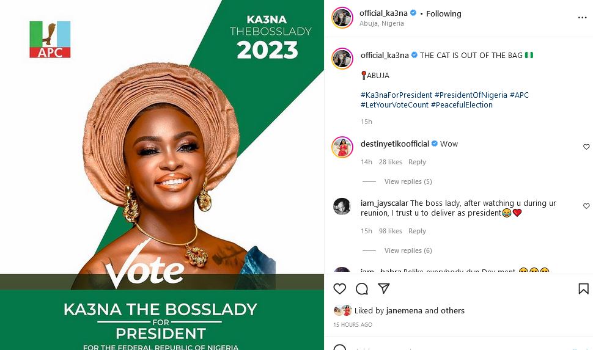Toggle the Following button in header
593x350 pixels.
click(443, 13)
